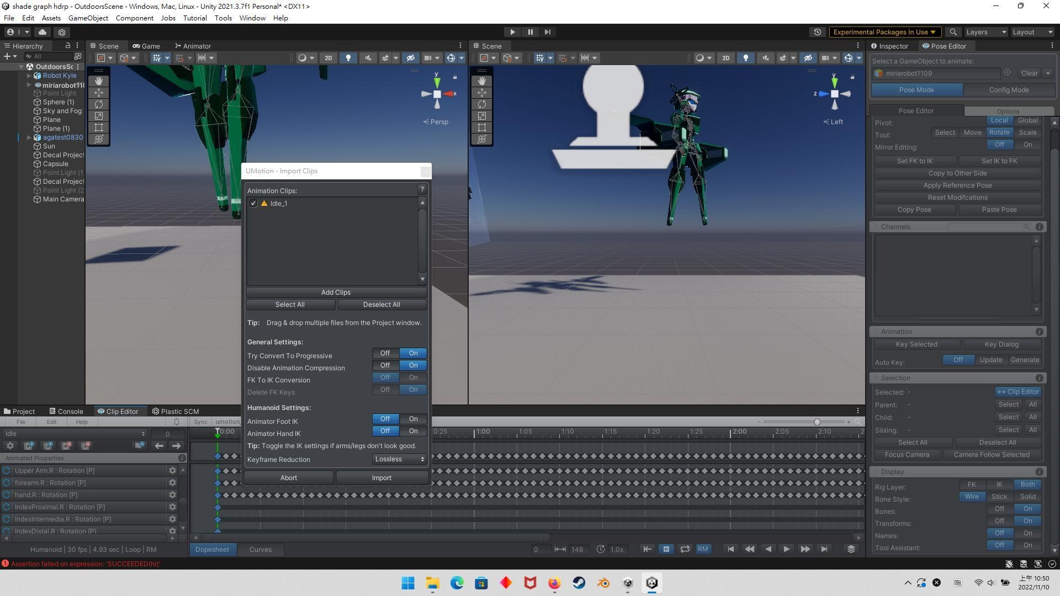The height and width of the screenshot is (596, 1060).
Task: Switch to the Console tab
Action: pyautogui.click(x=66, y=411)
